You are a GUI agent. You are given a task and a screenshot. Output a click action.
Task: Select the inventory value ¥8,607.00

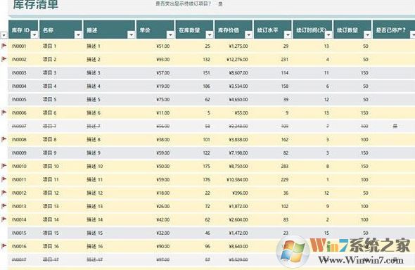pos(238,72)
